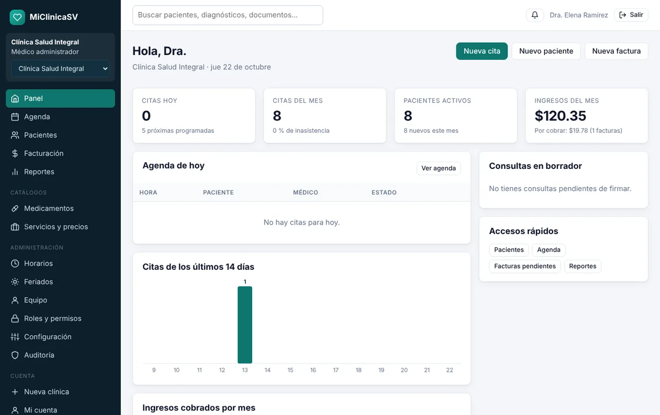660x415 pixels.
Task: Click the PACIENTE column header
Action: click(x=219, y=193)
